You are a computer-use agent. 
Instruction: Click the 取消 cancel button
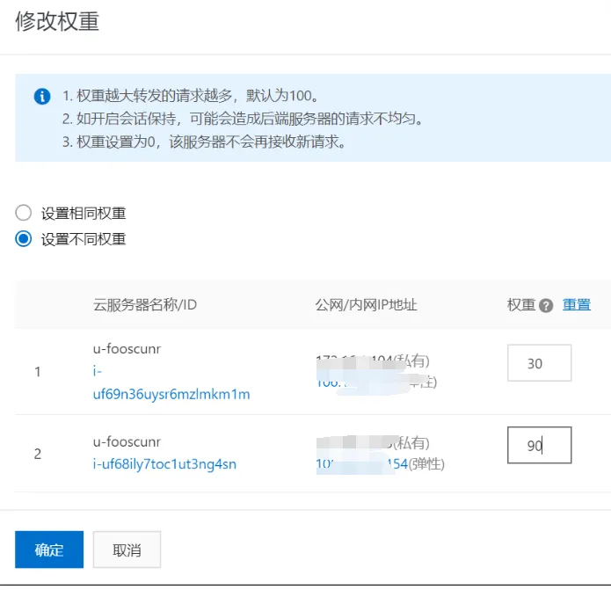coord(127,550)
